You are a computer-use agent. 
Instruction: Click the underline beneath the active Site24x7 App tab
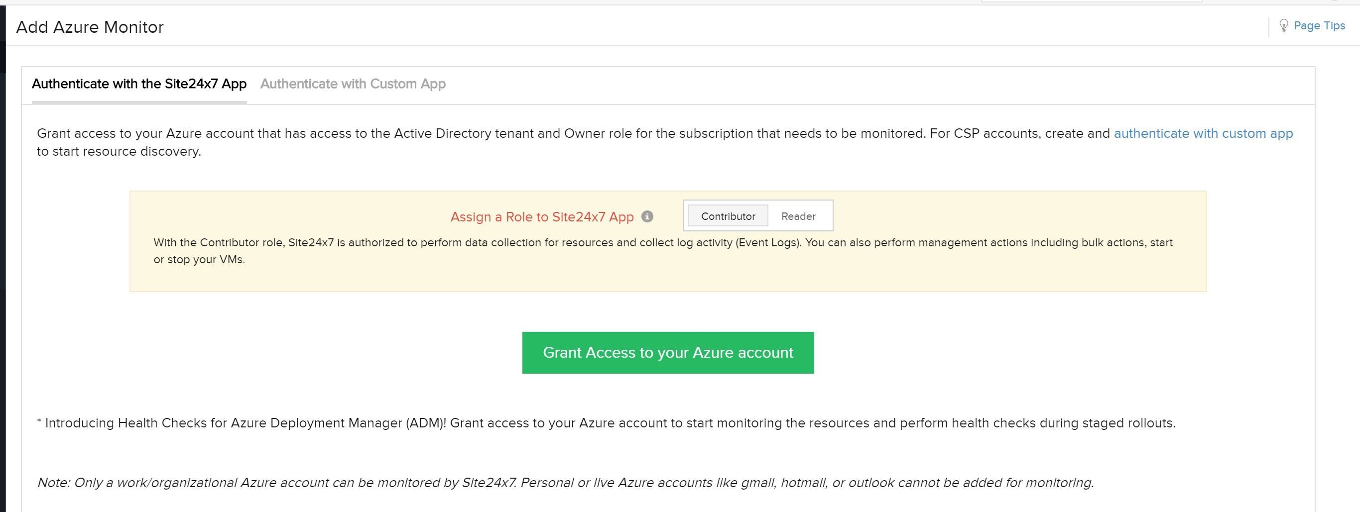pos(139,102)
